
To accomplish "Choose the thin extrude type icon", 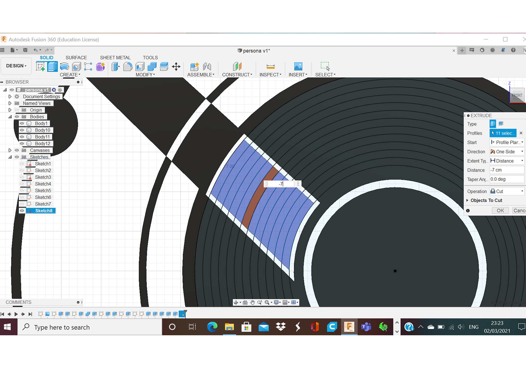I will coord(501,124).
